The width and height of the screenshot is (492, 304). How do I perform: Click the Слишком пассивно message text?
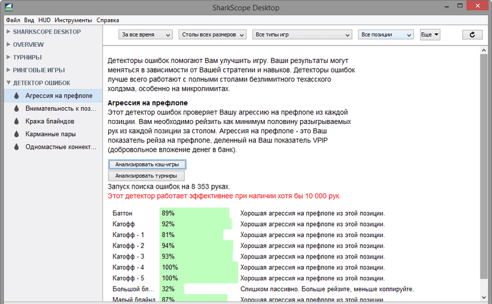tap(327, 289)
